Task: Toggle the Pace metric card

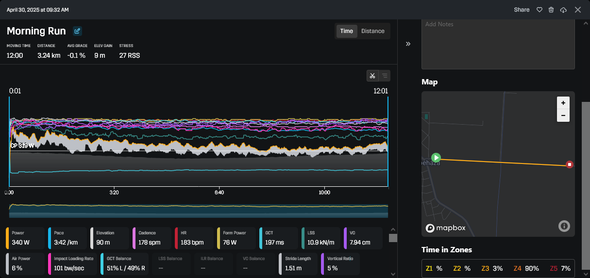Action: click(x=67, y=238)
